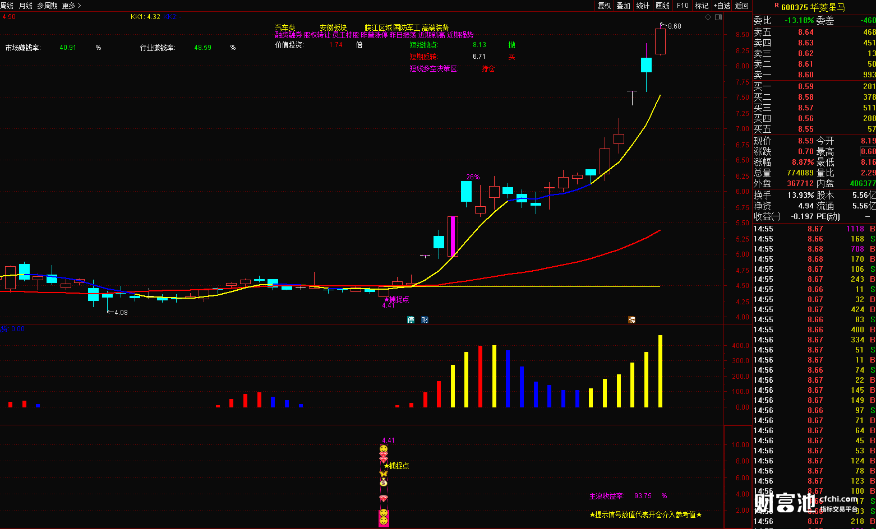Click the tallest yellow volume bar
The width and height of the screenshot is (876, 529).
click(660, 371)
